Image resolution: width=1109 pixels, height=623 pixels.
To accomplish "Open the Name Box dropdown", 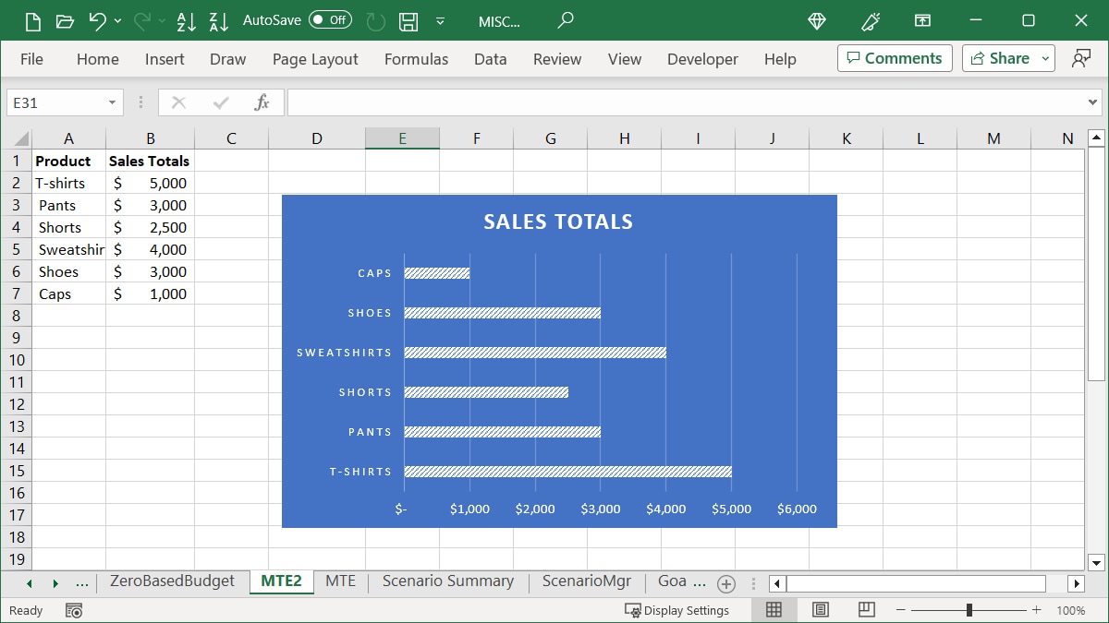I will pos(113,102).
